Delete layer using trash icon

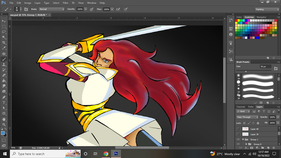(x=273, y=148)
